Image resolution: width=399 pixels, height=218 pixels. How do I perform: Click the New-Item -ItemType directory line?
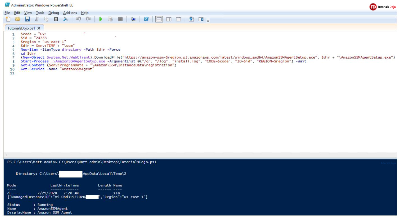(x=70, y=49)
